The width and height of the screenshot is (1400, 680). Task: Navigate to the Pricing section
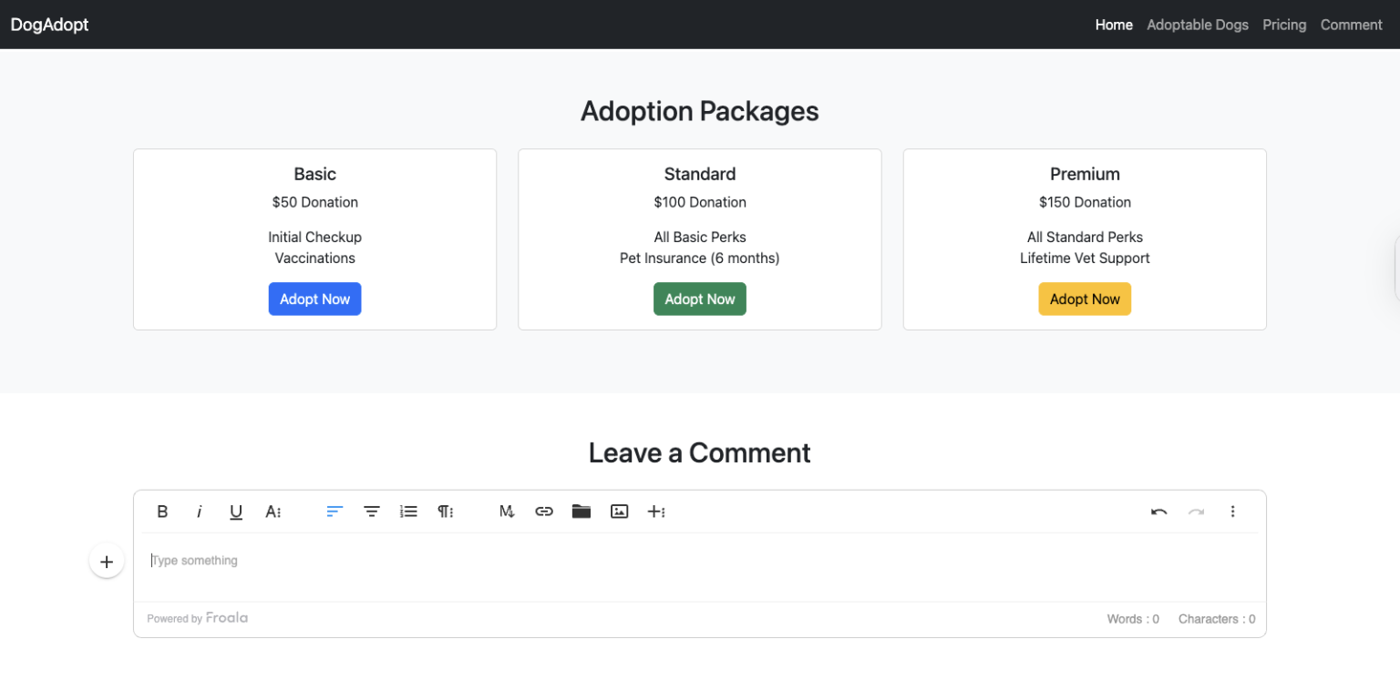[x=1284, y=25]
